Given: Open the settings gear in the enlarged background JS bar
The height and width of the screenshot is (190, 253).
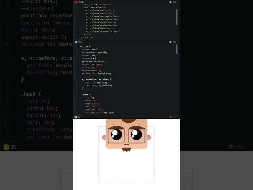Looking at the screenshot, I should (x=231, y=147).
